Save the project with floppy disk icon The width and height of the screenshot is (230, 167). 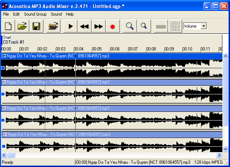pos(36,26)
